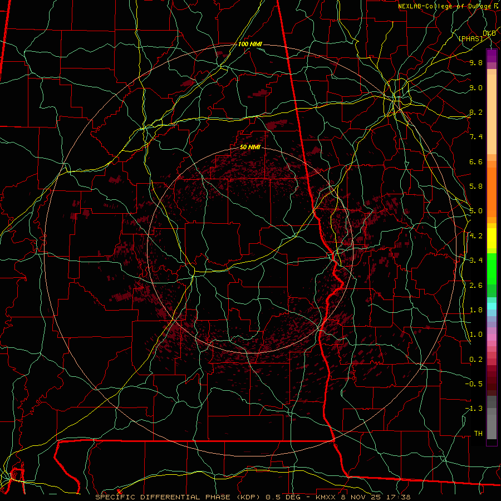
Task: Click the 9.8 value on color scale
Action: (476, 62)
